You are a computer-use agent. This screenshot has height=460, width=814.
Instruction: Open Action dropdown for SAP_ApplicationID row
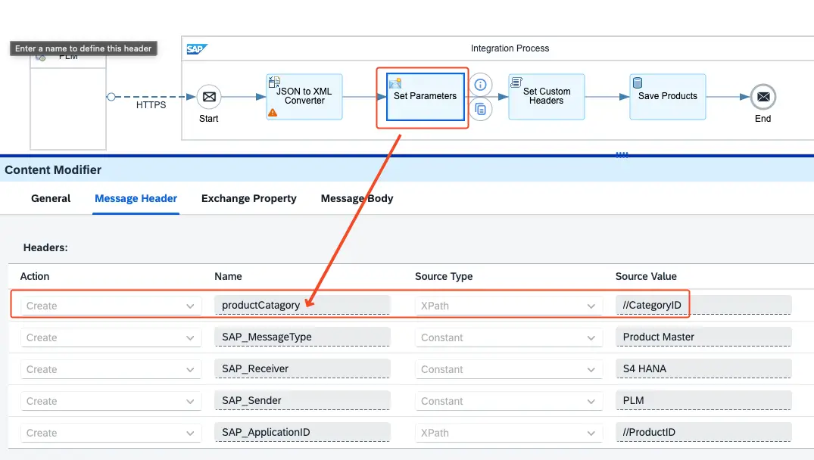pyautogui.click(x=189, y=434)
